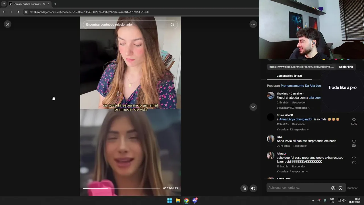This screenshot has width=364, height=205.
Task: Reply to Bruna silva's comment
Action: pyautogui.click(x=299, y=124)
